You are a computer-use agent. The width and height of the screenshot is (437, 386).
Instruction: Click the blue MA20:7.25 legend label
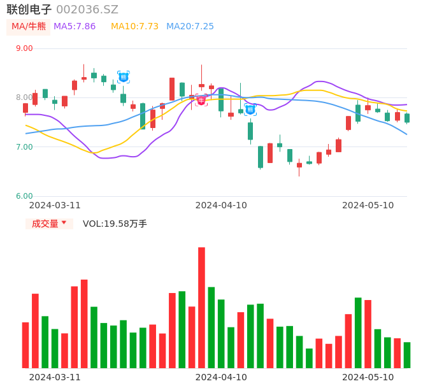click(x=190, y=27)
